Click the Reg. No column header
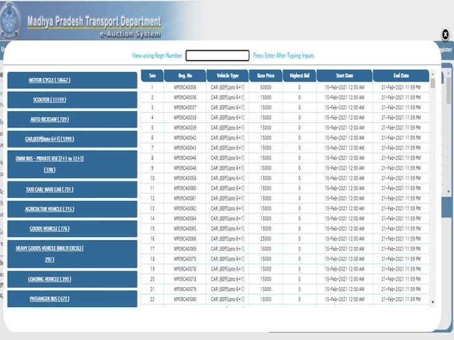The height and width of the screenshot is (340, 454). tap(185, 76)
